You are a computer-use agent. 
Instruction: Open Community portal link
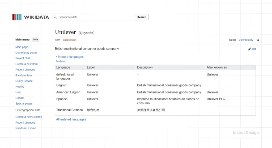click(x=26, y=53)
